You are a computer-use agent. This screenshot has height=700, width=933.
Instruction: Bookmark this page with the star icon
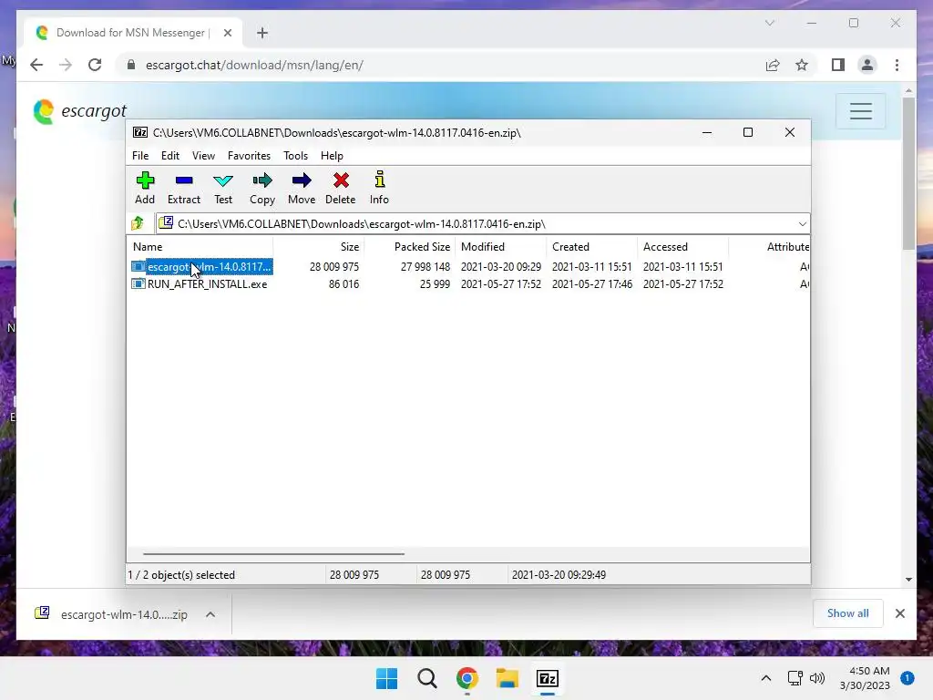(802, 65)
